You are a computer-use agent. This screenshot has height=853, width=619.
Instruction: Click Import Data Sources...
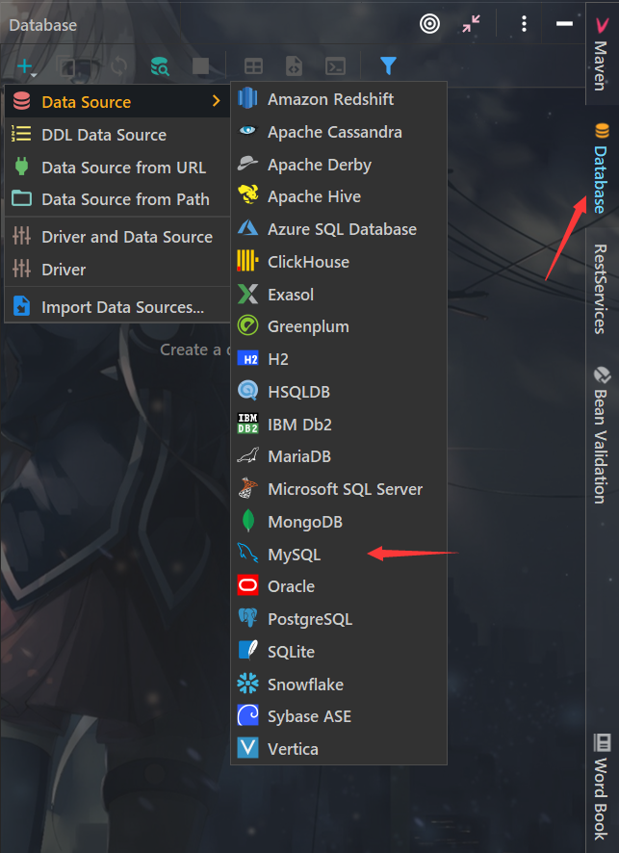(116, 307)
